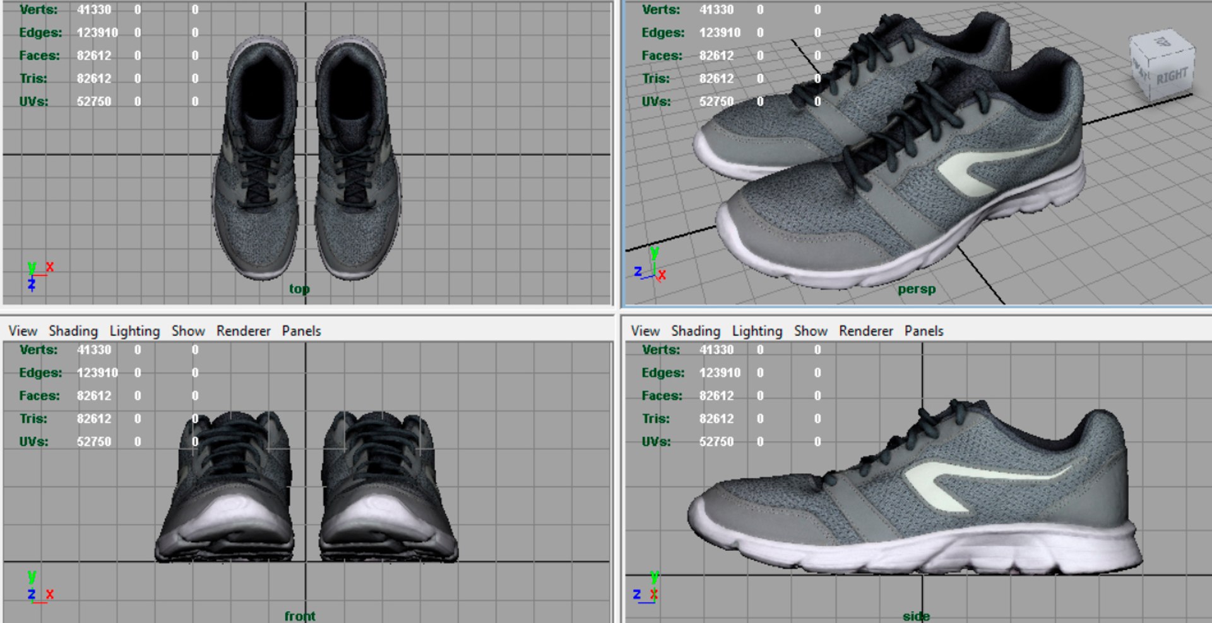Open Show menu in front viewport
The image size is (1212, 623).
point(188,331)
